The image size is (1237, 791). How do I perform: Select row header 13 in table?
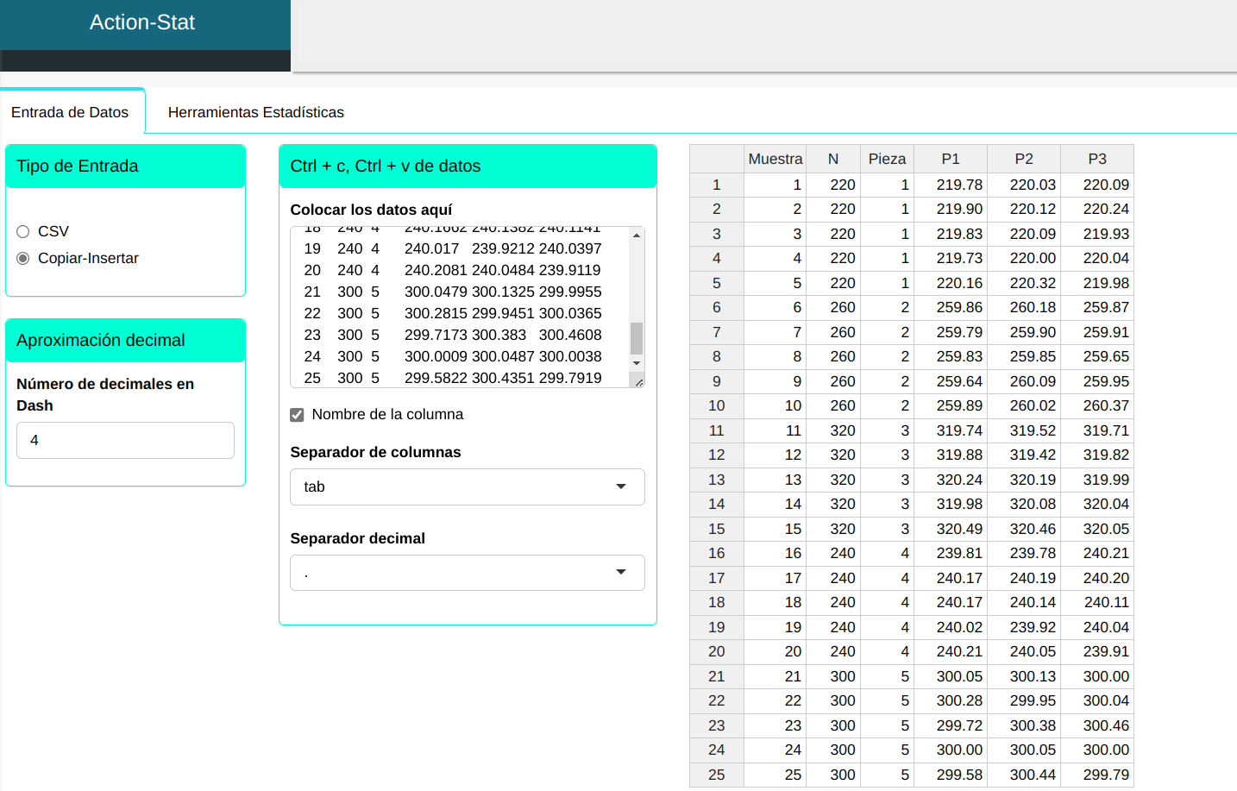[716, 480]
